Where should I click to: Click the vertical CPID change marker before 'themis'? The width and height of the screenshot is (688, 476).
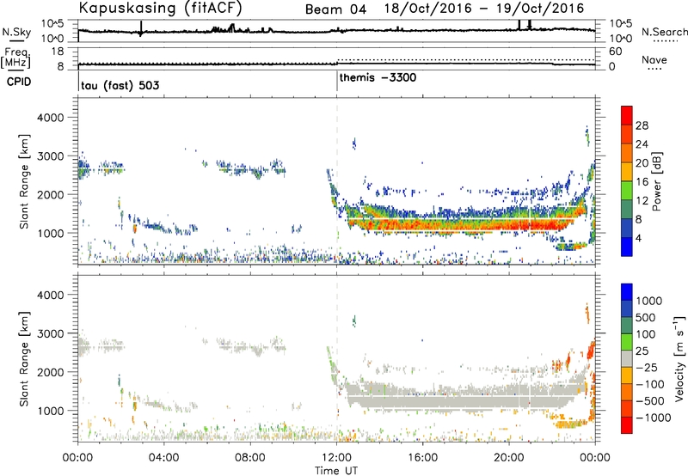(x=337, y=82)
